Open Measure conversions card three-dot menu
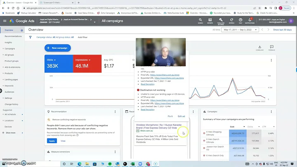The height and width of the screenshot is (167, 297). 115,152
